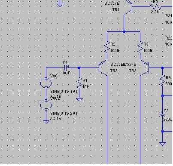
Task: Click the 'BC557B' text above TR1
Action: point(112,3)
